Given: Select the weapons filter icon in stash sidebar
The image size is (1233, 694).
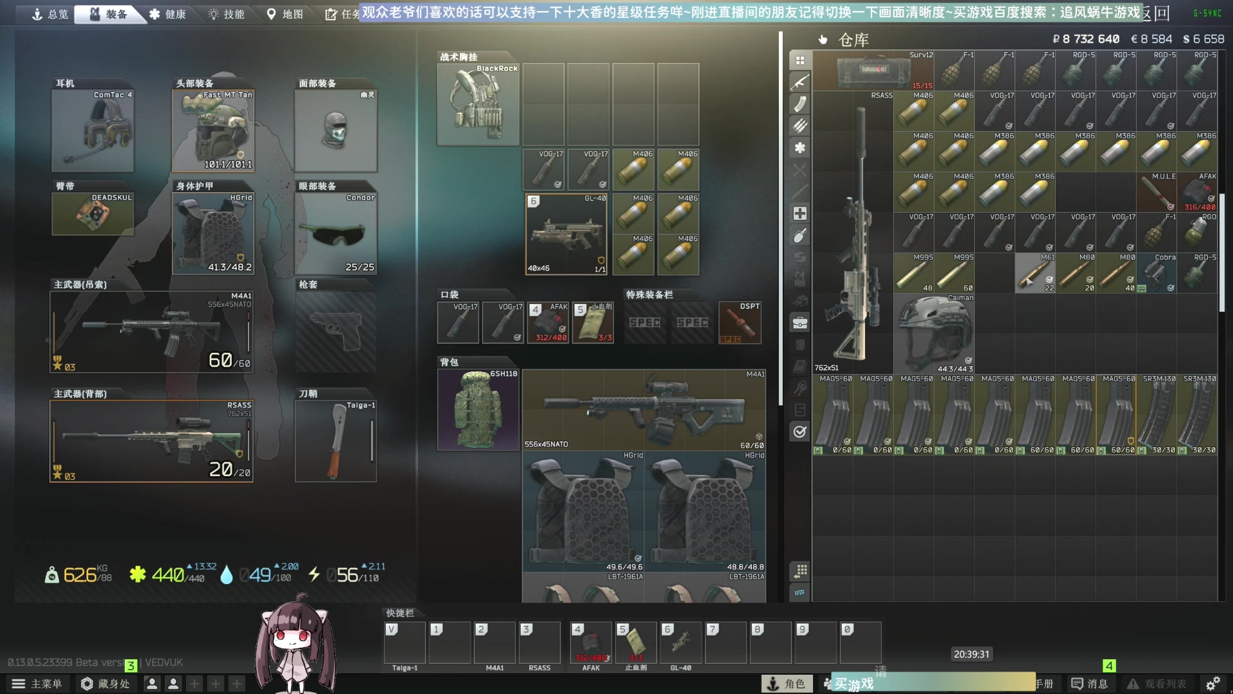Looking at the screenshot, I should (800, 82).
